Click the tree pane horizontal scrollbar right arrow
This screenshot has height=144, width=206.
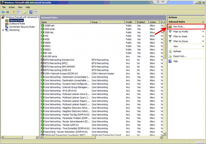37,137
